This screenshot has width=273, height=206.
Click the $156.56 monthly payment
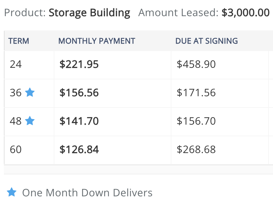(x=79, y=93)
